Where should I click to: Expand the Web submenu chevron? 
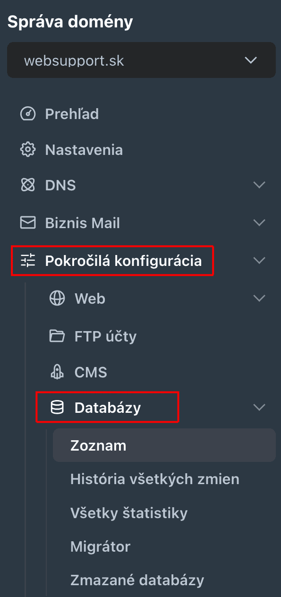259,298
